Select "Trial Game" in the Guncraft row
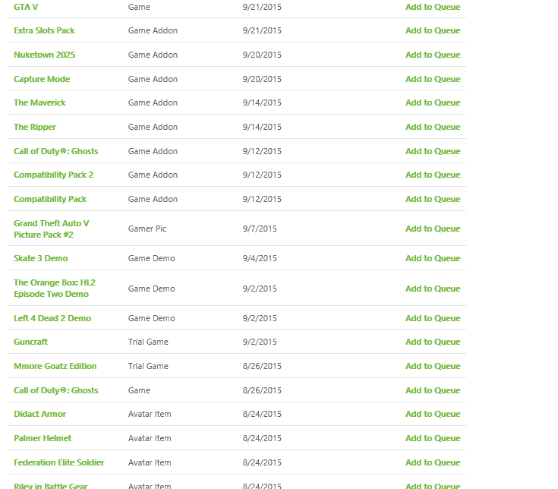This screenshot has width=558, height=489. click(148, 342)
